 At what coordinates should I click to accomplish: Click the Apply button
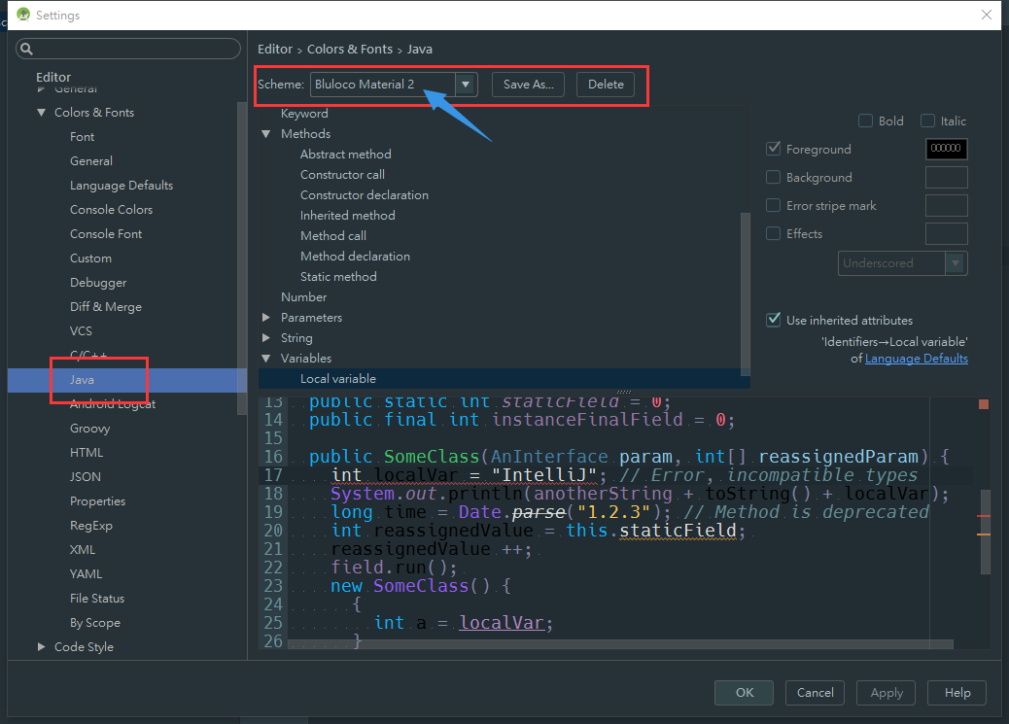(887, 693)
